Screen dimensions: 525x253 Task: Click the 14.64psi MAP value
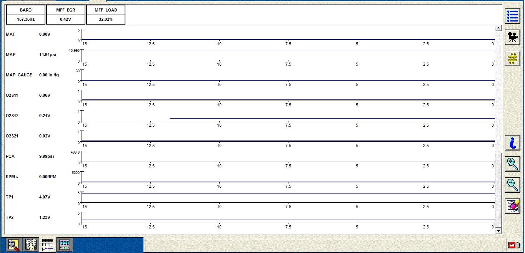pos(48,55)
